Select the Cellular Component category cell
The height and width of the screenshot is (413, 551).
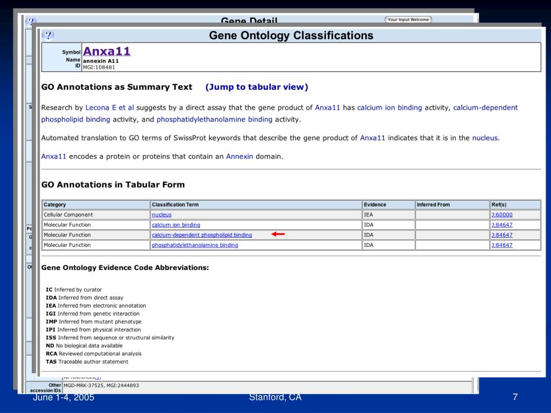(x=96, y=215)
